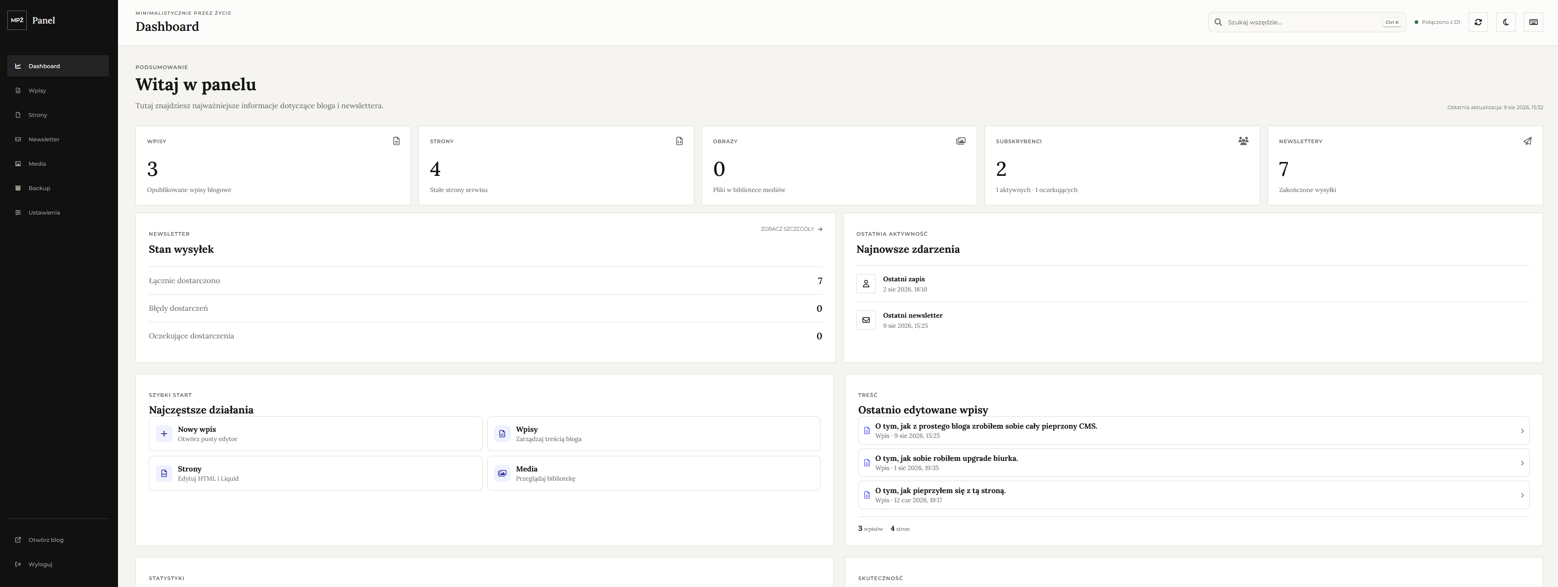Open the Media section in sidebar
Screen dimensions: 1558x587
coord(58,163)
